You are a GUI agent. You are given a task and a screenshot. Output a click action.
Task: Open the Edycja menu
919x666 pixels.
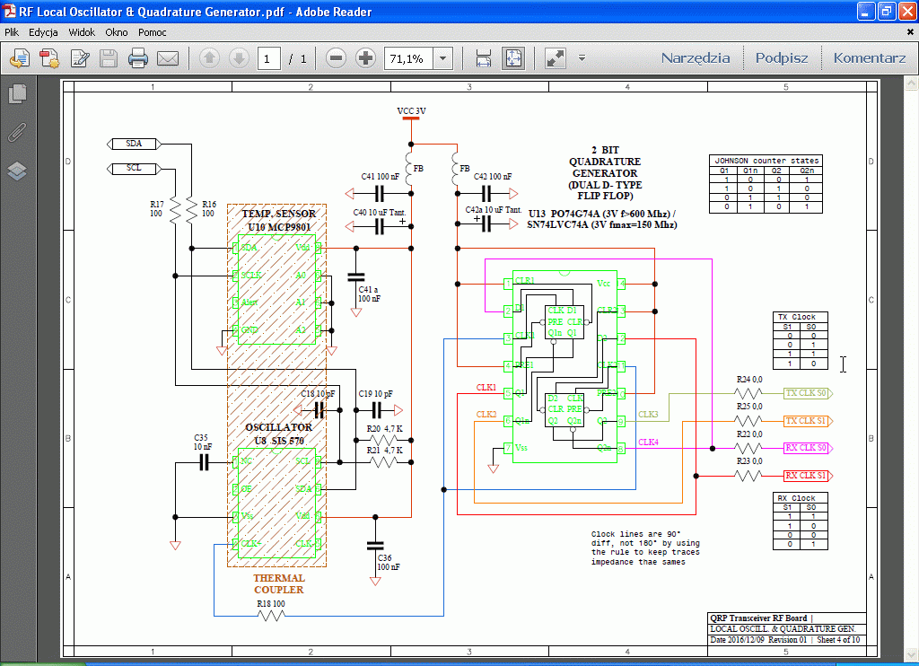tap(43, 32)
